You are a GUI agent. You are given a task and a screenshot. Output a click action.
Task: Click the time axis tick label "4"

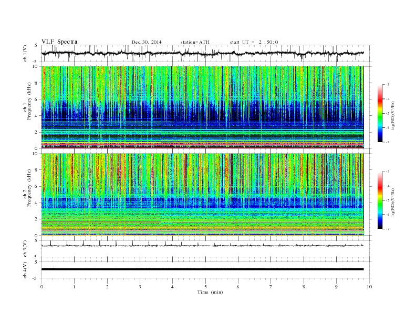173,287
